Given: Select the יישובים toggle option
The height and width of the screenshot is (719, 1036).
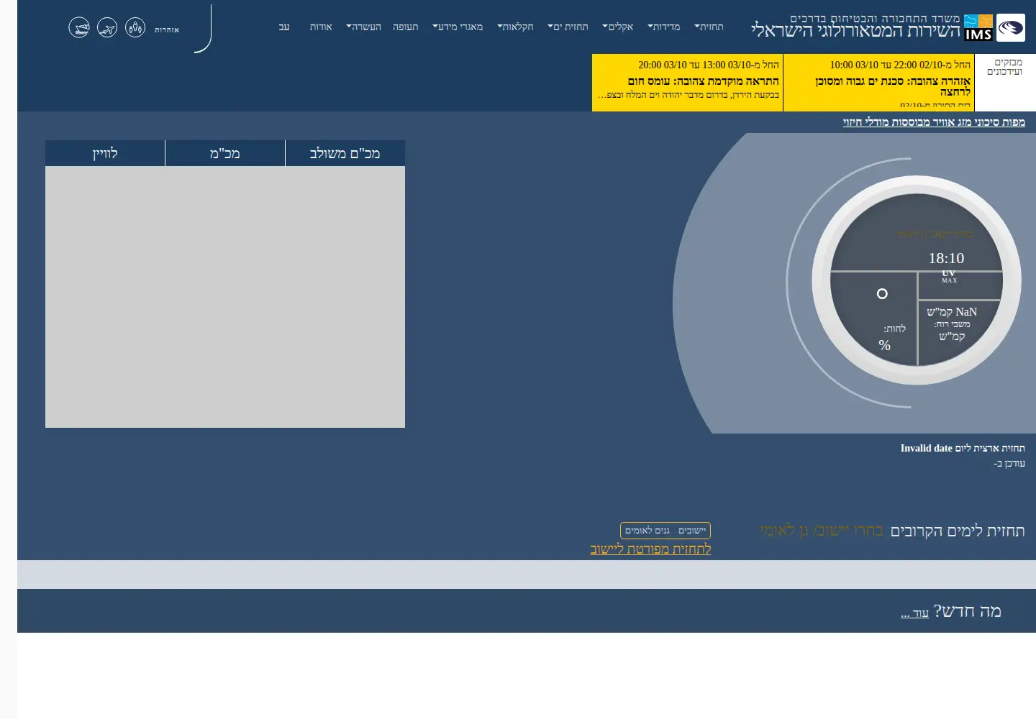Looking at the screenshot, I should 692,531.
